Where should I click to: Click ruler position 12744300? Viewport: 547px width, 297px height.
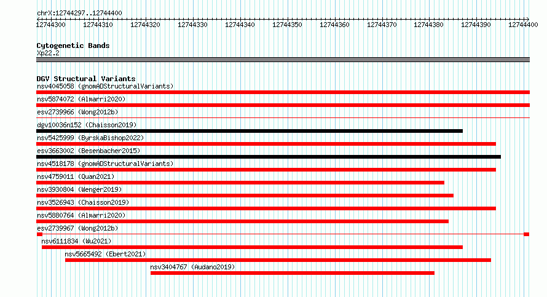click(x=50, y=25)
